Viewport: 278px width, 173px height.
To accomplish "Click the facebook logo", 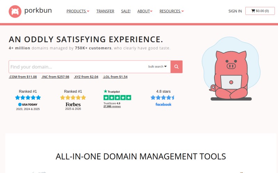I will click(x=163, y=104).
